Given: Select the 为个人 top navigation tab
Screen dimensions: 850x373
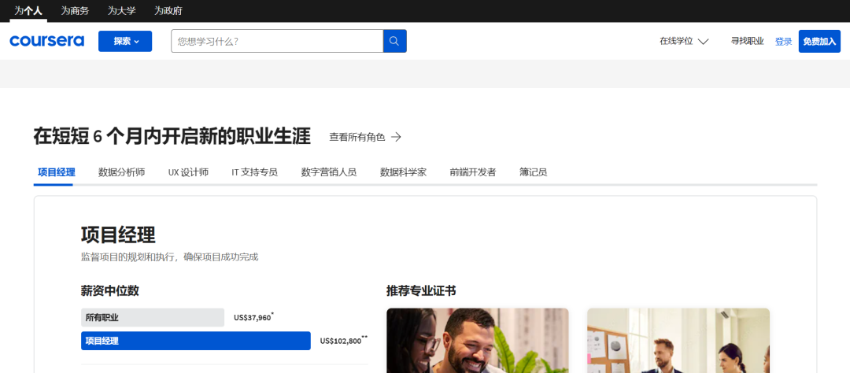Looking at the screenshot, I should (29, 11).
